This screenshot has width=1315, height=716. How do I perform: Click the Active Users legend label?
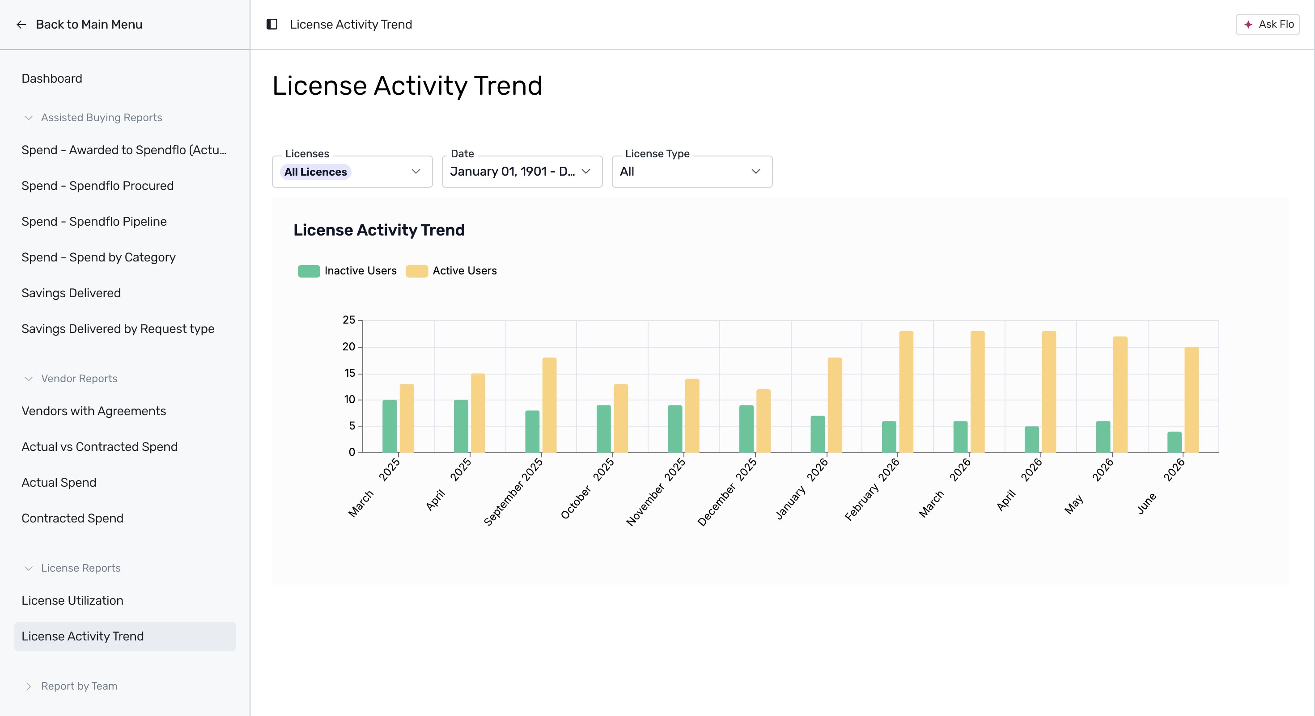[465, 271]
